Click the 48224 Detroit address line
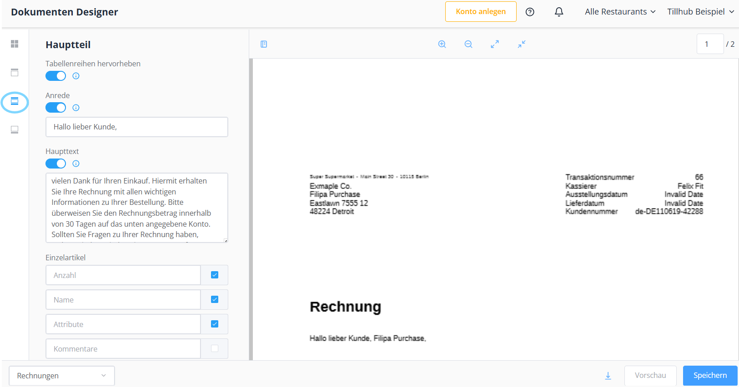739x387 pixels. 332,211
